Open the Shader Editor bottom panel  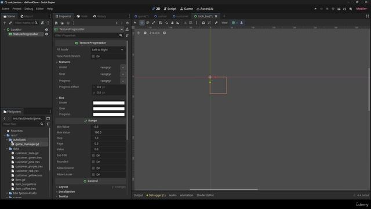(205, 196)
